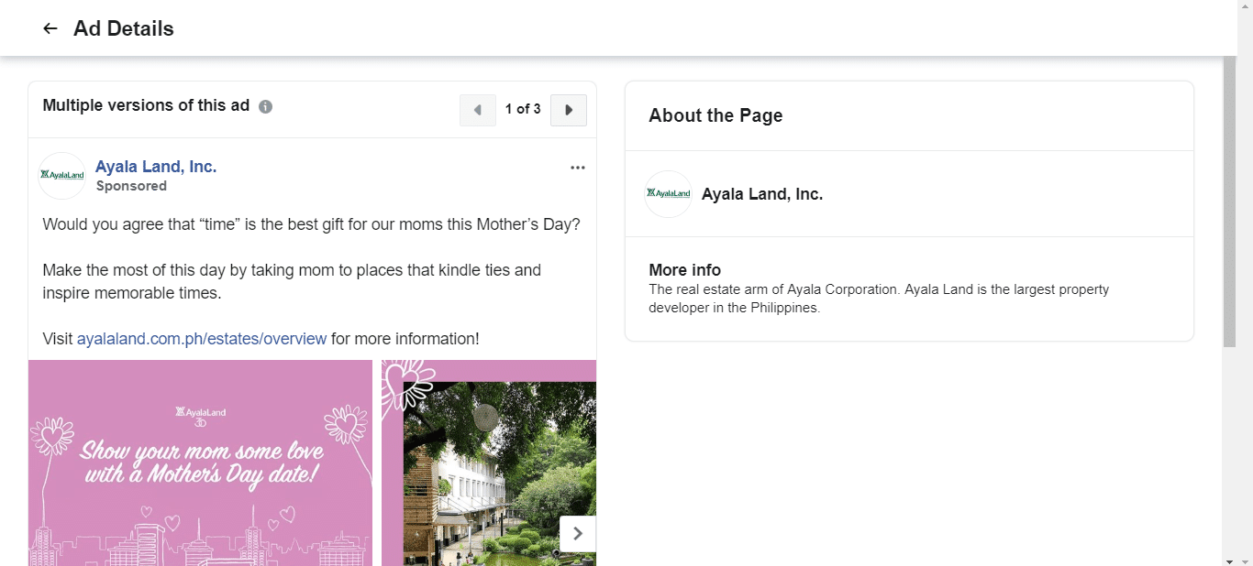The image size is (1253, 566).
Task: Click the 'About the Page' heading
Action: tap(715, 115)
